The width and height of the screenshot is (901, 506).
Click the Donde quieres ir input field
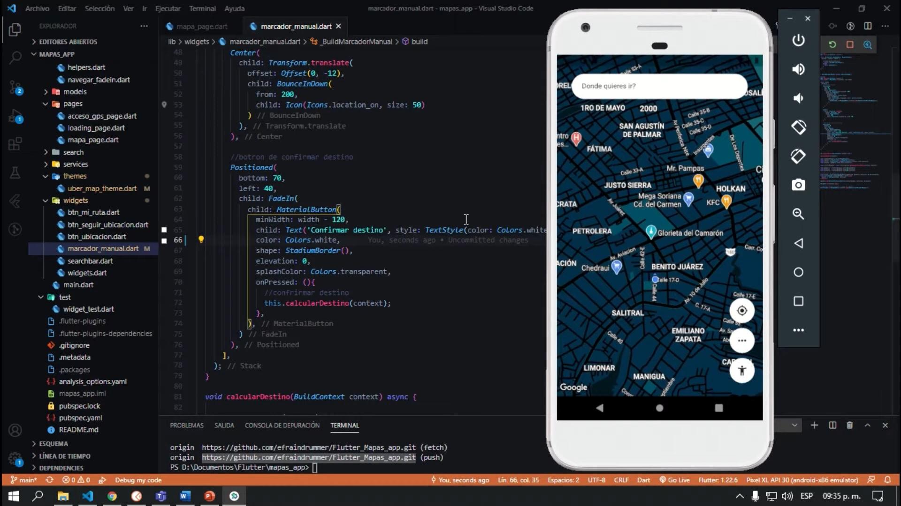click(x=659, y=86)
